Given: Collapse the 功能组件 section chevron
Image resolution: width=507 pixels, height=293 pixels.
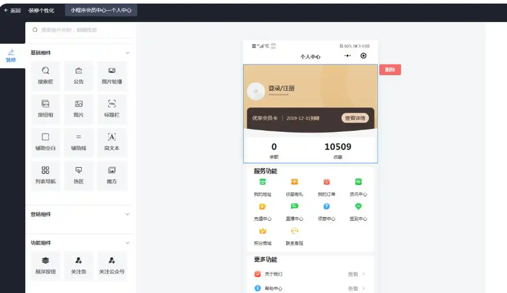Looking at the screenshot, I should [127, 243].
